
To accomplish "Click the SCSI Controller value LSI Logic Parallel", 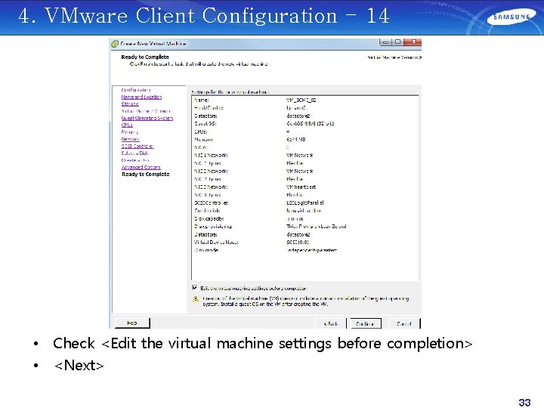I will 305,202.
